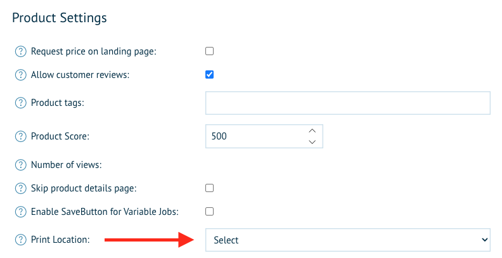View help for Skip product details page
The width and height of the screenshot is (502, 258).
click(x=20, y=188)
